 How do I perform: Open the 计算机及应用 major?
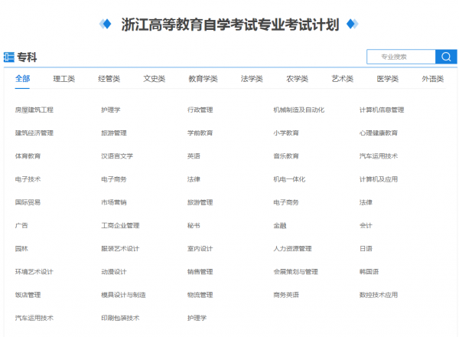coord(379,179)
